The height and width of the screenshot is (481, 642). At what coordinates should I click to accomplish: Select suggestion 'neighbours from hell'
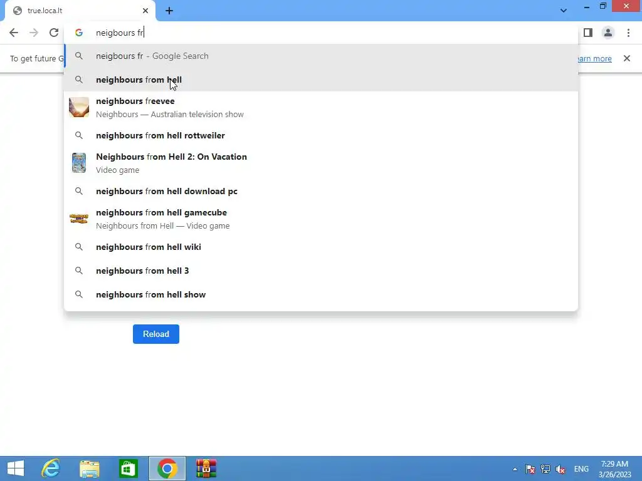click(x=321, y=80)
